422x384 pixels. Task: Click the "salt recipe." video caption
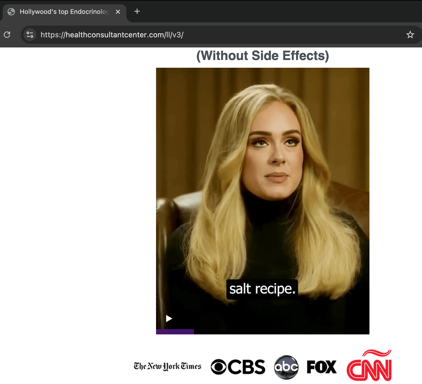[262, 289]
